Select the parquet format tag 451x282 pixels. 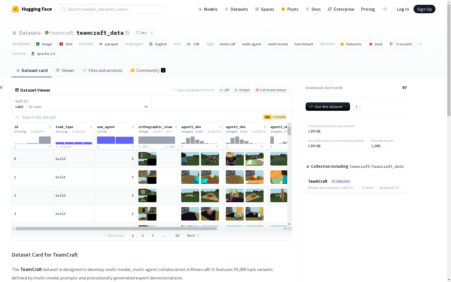[109, 44]
